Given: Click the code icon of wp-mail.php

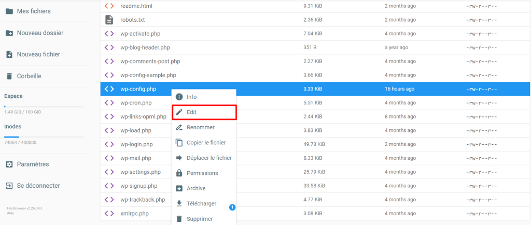Looking at the screenshot, I should (109, 158).
